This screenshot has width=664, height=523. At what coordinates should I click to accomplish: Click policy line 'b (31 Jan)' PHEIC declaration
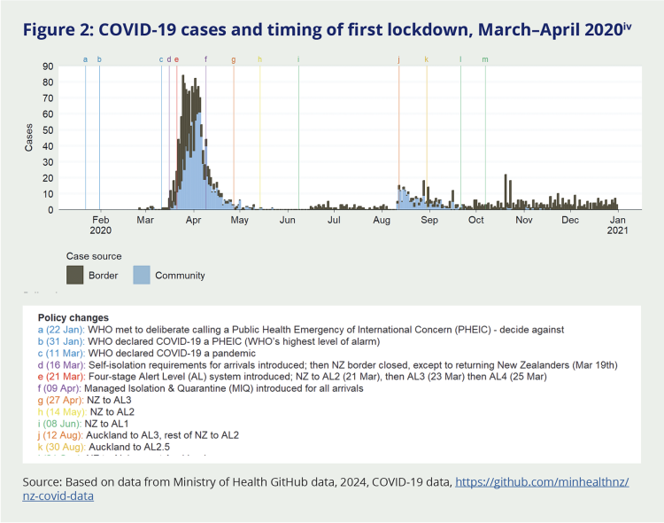coord(209,341)
